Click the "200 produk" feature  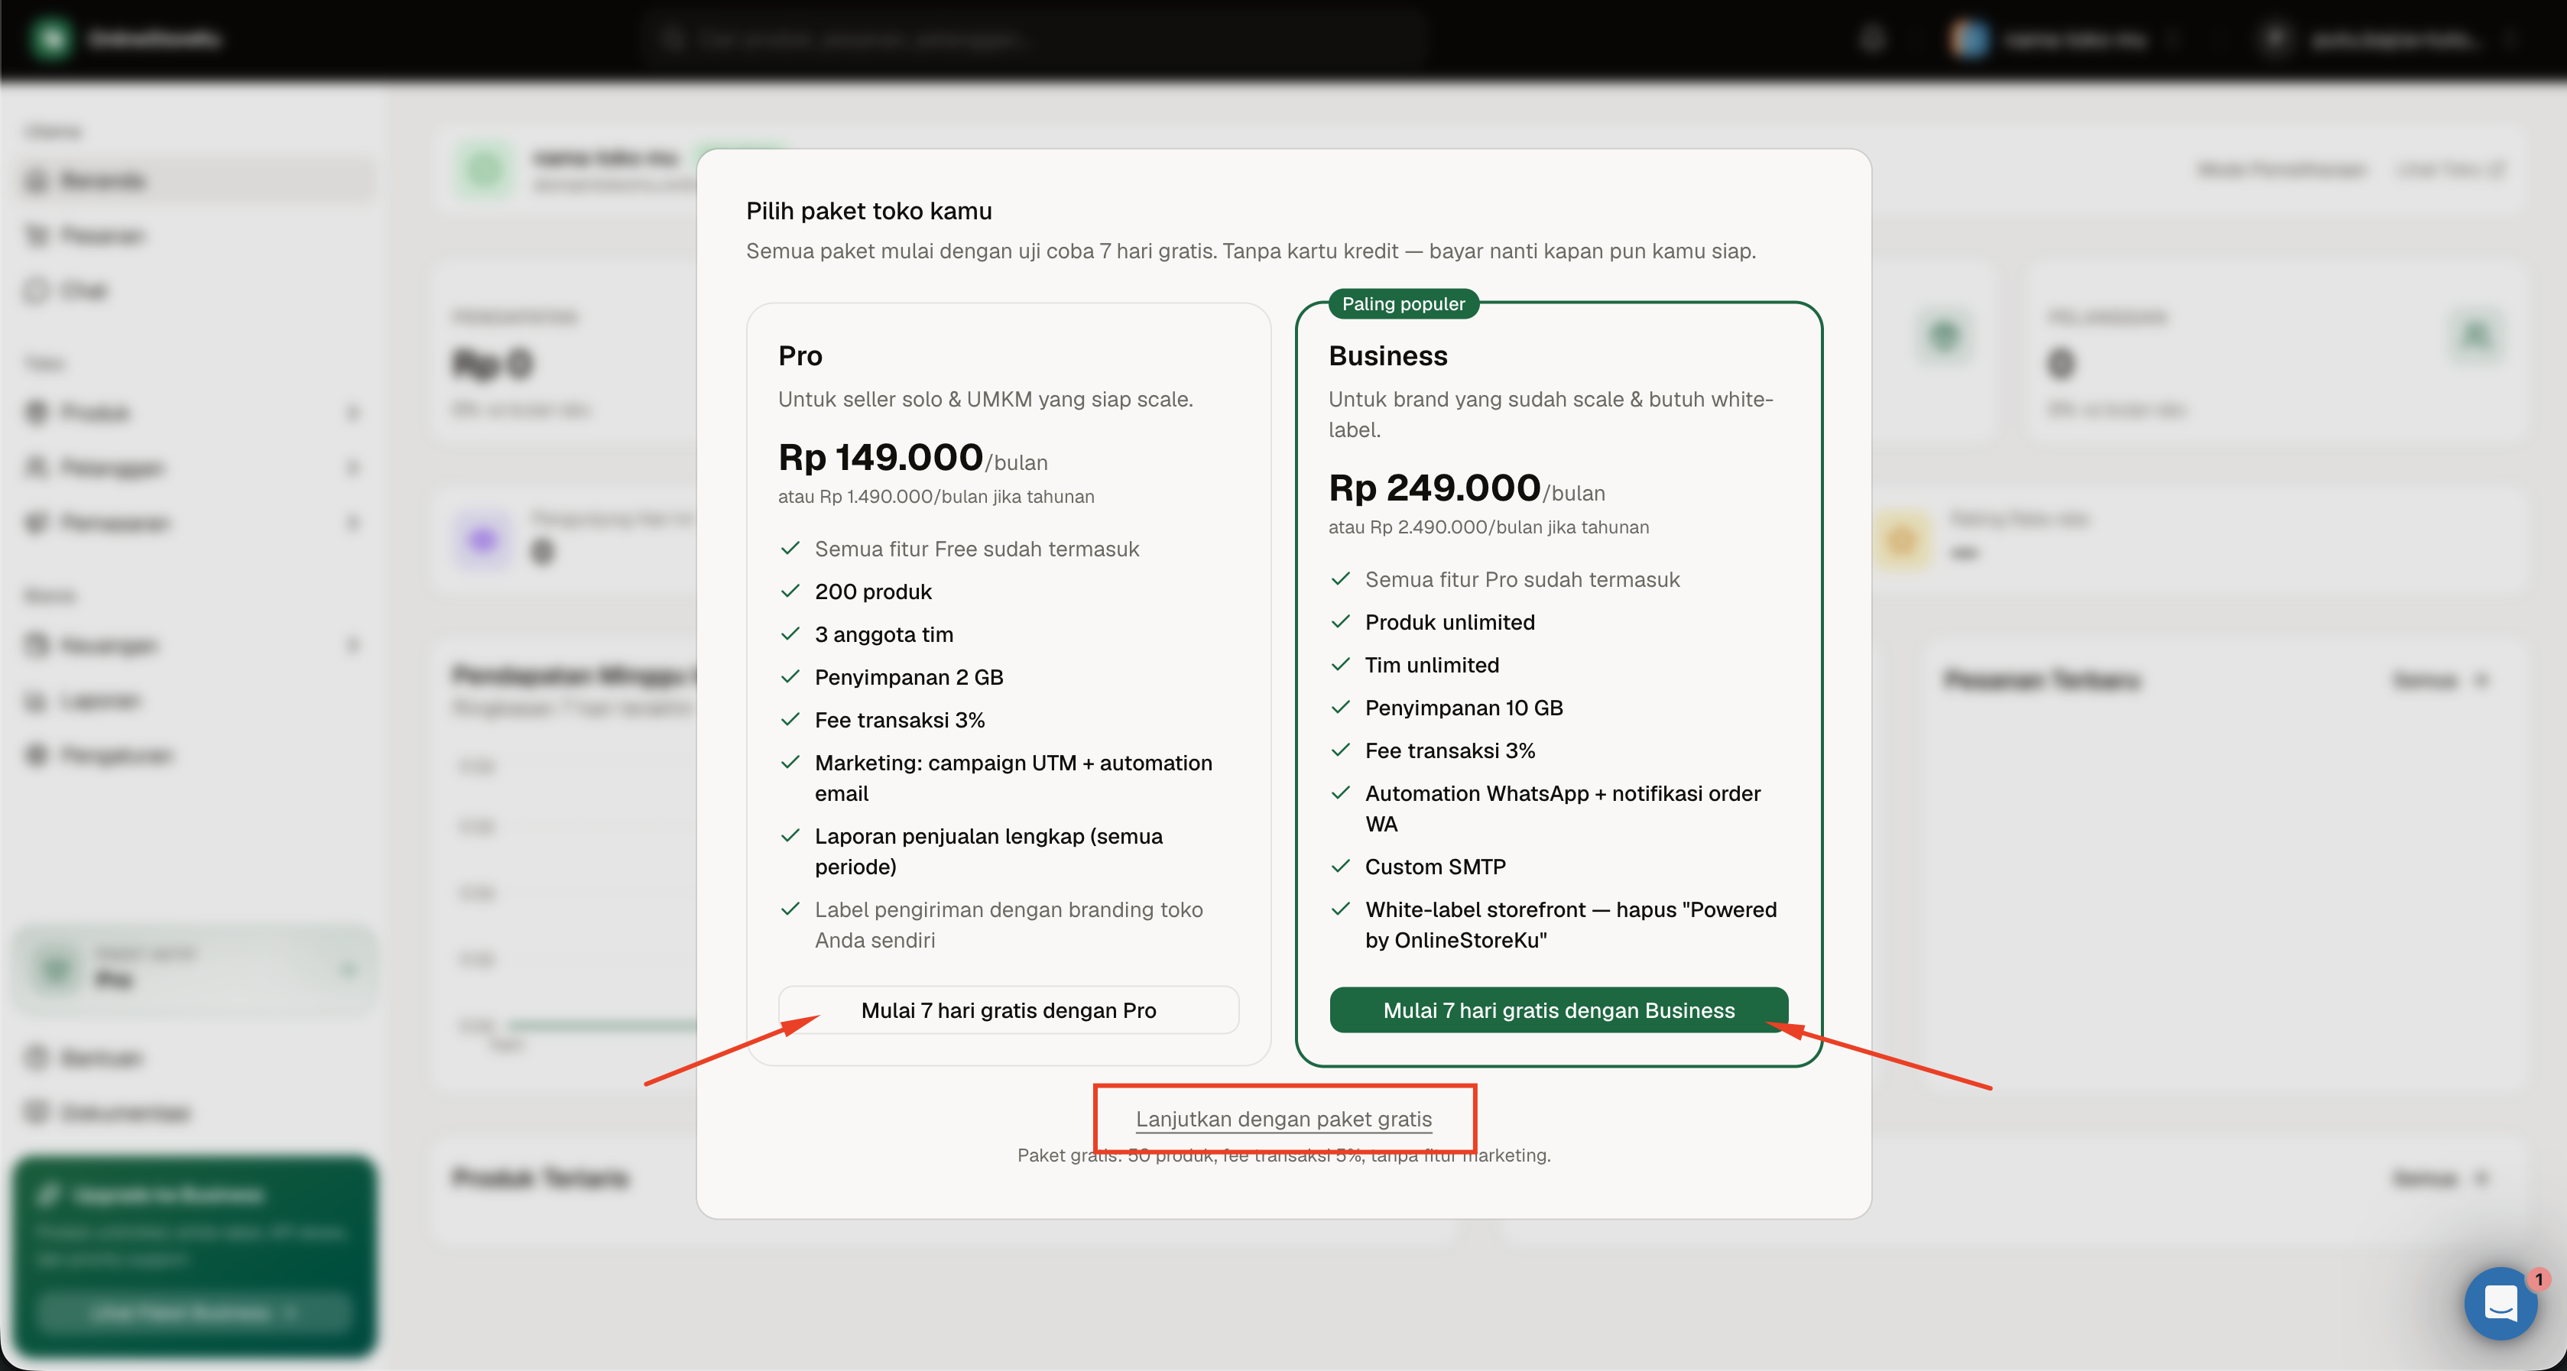point(873,592)
